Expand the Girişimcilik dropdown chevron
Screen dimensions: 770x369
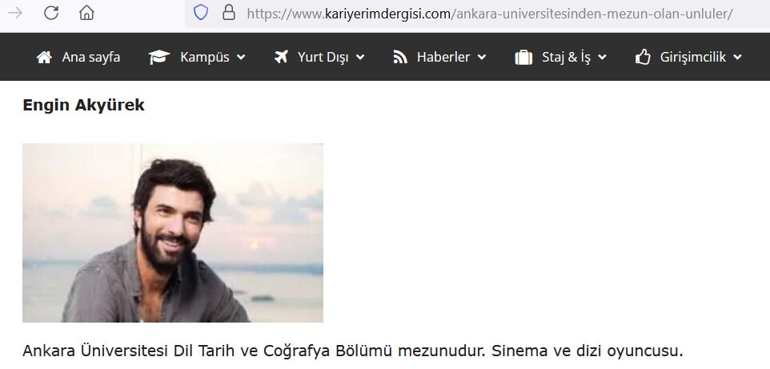(x=737, y=57)
